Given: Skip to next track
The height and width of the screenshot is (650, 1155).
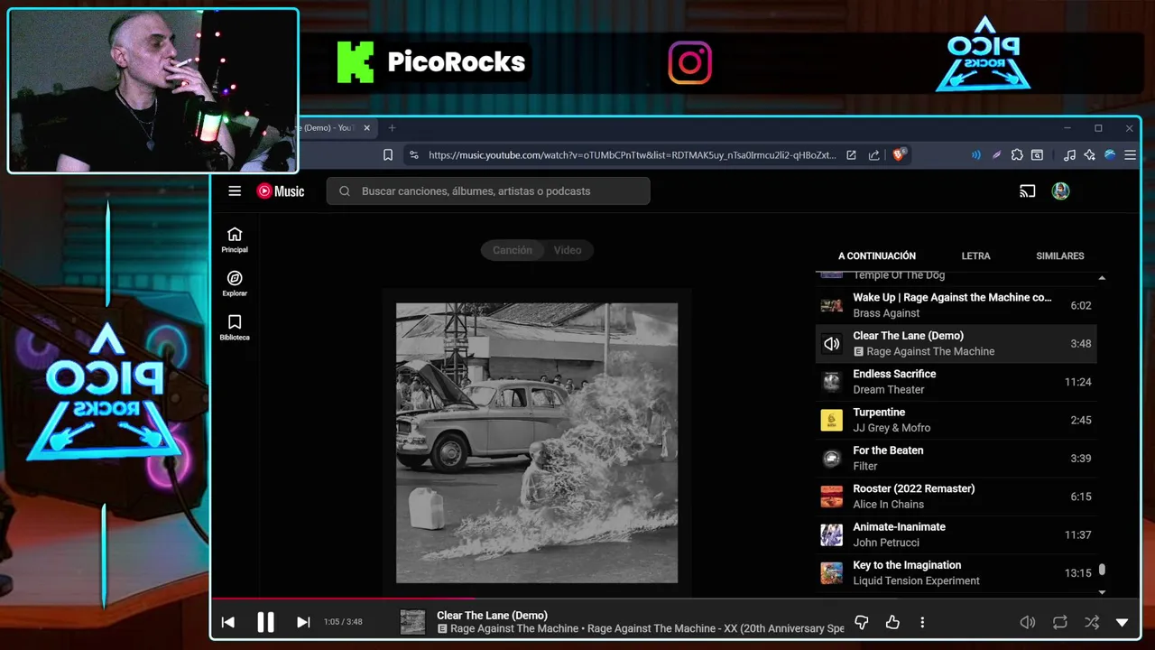Looking at the screenshot, I should click(x=303, y=622).
